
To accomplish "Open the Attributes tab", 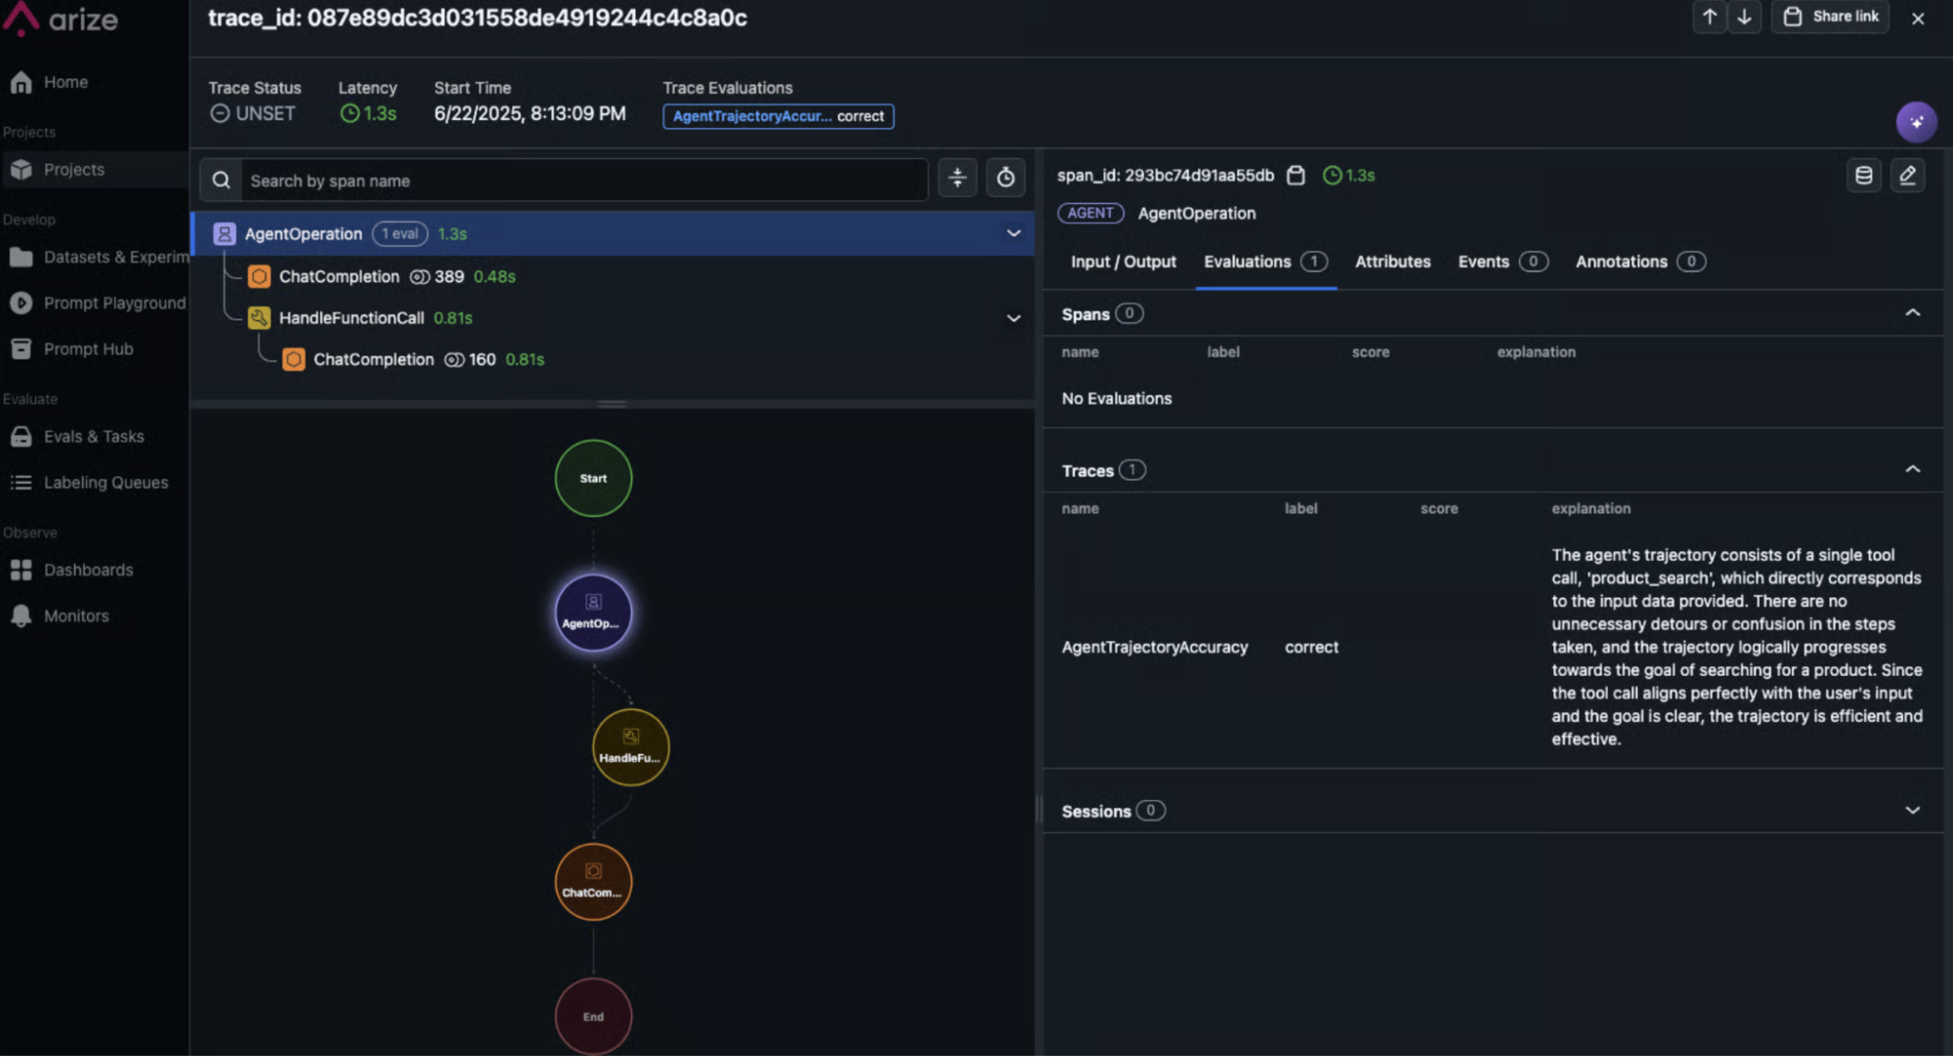I will click(1392, 262).
